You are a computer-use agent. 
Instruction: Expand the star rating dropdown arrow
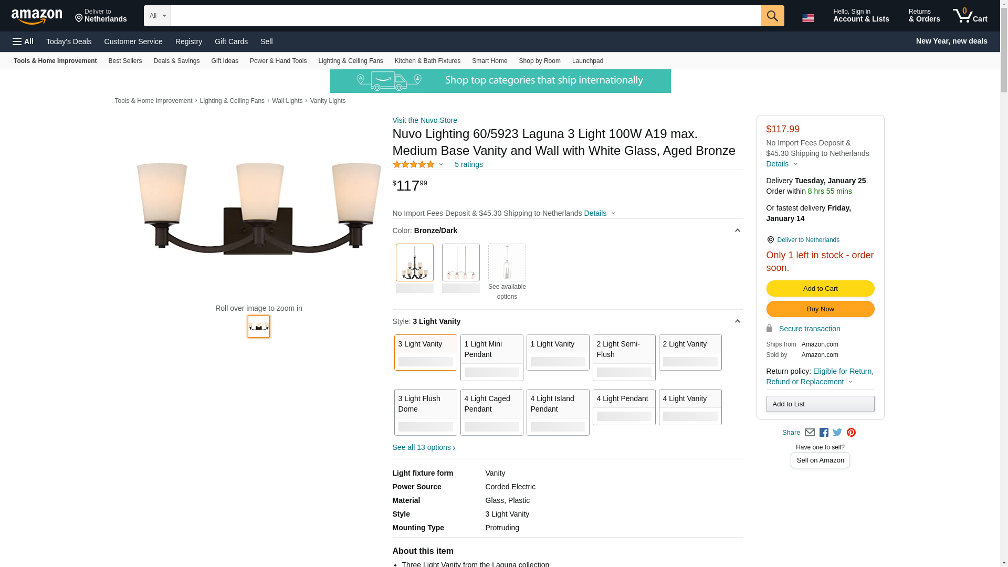pos(441,165)
